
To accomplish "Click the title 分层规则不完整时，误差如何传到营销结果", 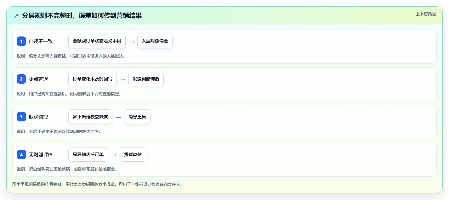I will pyautogui.click(x=82, y=16).
